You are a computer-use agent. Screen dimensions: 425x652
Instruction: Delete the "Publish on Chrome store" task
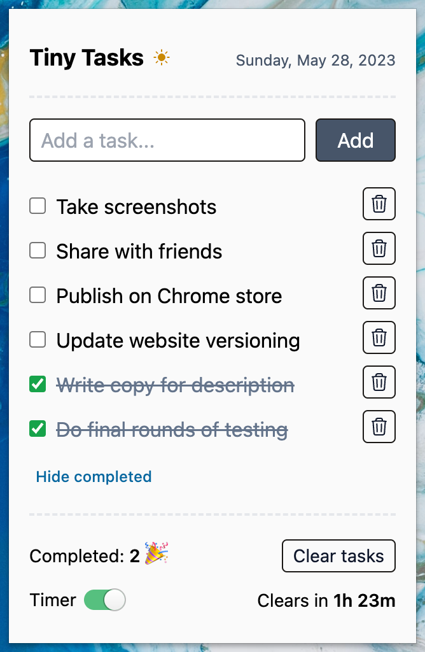coord(379,293)
